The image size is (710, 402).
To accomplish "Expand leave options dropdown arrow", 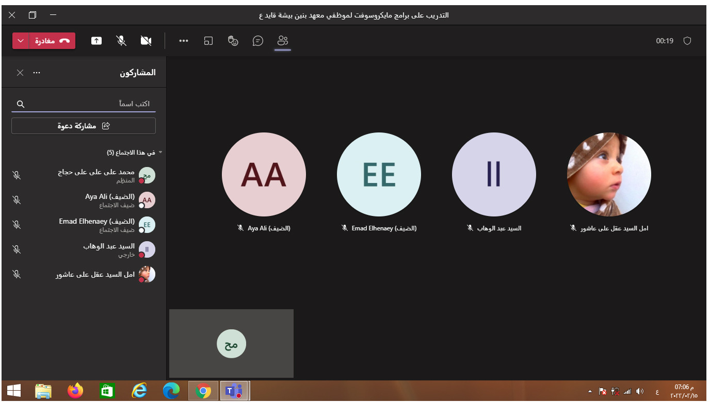I will pos(21,41).
